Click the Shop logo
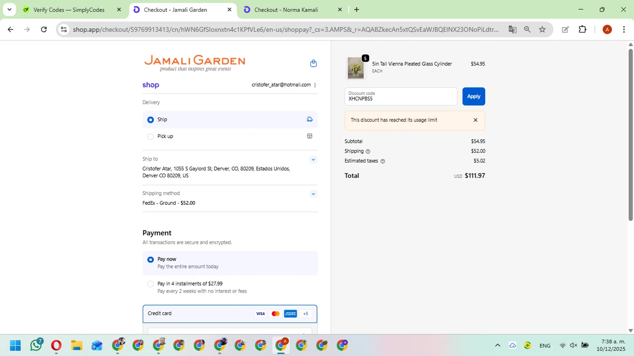 tap(150, 85)
